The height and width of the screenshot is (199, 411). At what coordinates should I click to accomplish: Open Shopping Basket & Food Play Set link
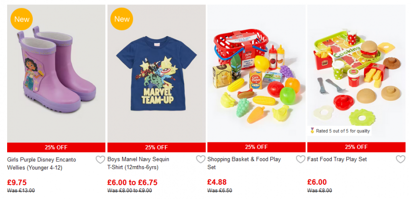[244, 163]
